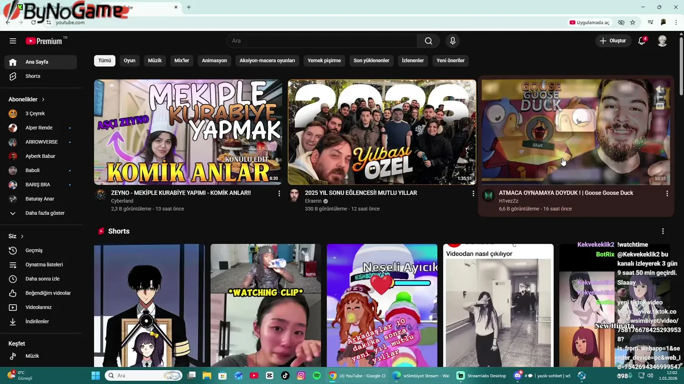
Task: Open the Chrome three-dot menu
Action: tap(677, 22)
